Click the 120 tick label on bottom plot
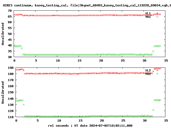The image size is (171, 128). click(11, 111)
